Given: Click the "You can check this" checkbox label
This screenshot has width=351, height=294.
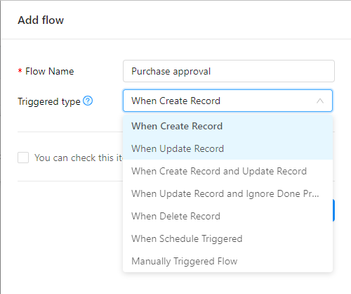Looking at the screenshot, I should pyautogui.click(x=79, y=158).
